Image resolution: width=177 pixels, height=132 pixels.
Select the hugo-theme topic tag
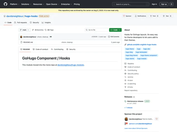click(x=130, y=49)
